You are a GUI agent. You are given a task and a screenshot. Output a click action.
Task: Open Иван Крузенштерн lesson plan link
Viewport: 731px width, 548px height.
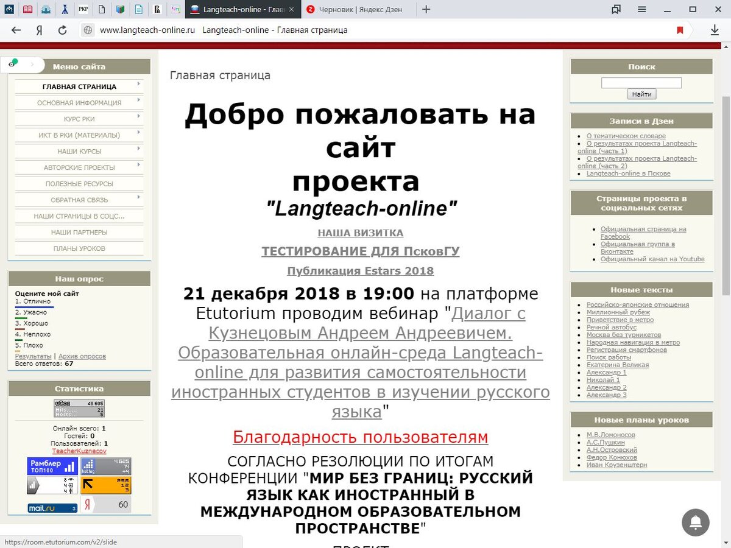tap(617, 465)
